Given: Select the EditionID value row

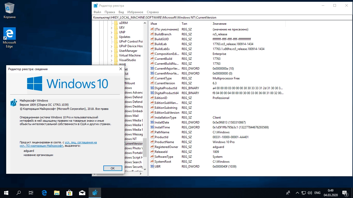Looking at the screenshot, I should [217, 98].
